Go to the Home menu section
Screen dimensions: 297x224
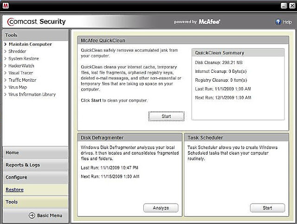[x=35, y=153]
